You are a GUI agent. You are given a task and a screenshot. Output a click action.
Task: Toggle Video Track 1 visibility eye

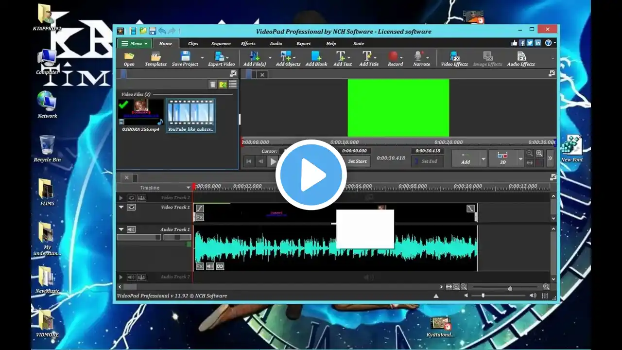coord(131,207)
